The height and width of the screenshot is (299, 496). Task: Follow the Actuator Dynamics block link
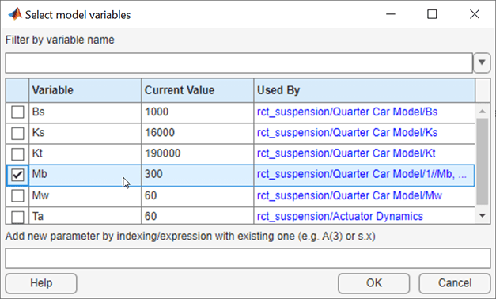coord(339,217)
